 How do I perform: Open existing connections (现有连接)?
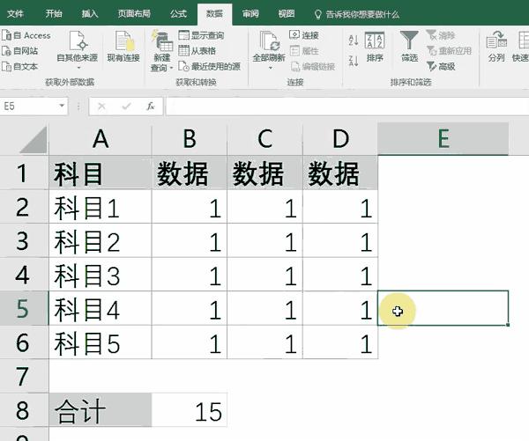click(123, 47)
